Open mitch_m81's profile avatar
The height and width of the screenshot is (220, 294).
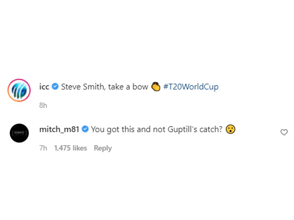pyautogui.click(x=19, y=133)
